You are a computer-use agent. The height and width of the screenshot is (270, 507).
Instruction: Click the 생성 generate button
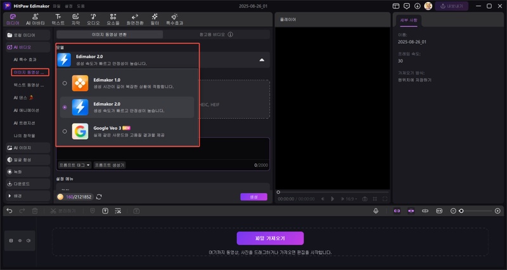(254, 197)
